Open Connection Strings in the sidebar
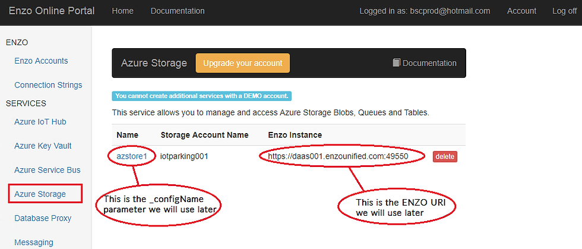Screen dimensions: 582x249 [x=48, y=85]
